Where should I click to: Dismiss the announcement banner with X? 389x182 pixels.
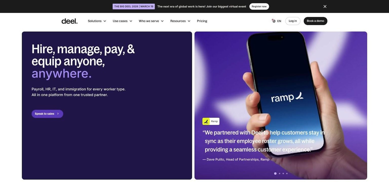[325, 7]
